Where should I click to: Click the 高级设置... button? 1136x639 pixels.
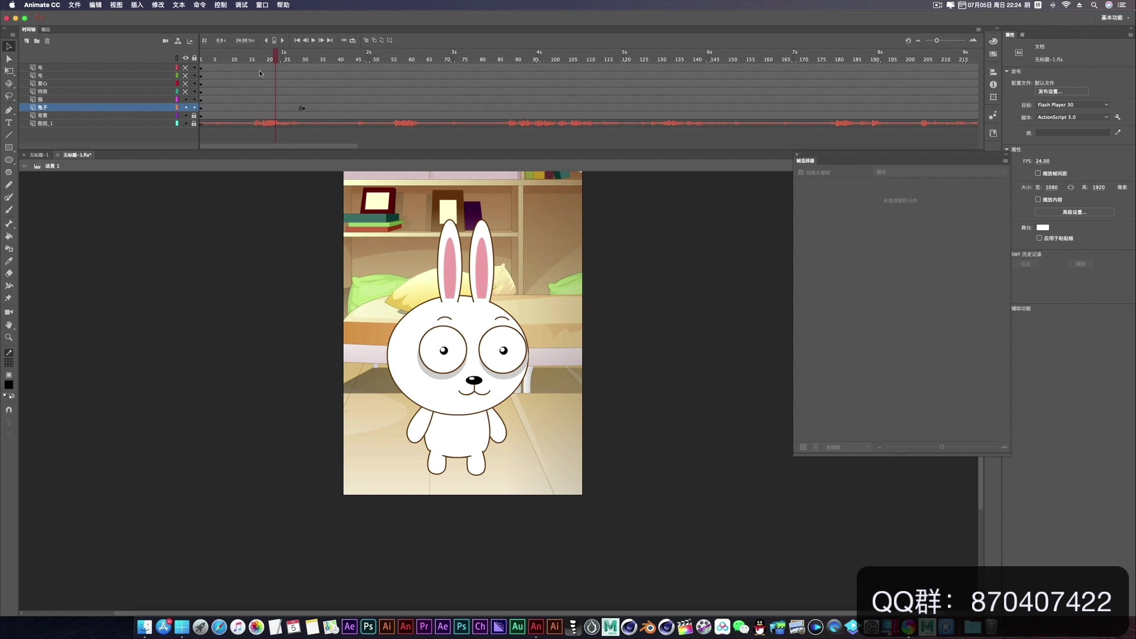(x=1074, y=212)
